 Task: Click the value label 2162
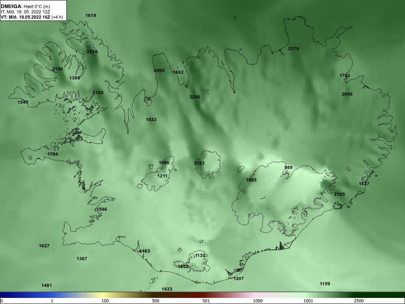[199, 163]
